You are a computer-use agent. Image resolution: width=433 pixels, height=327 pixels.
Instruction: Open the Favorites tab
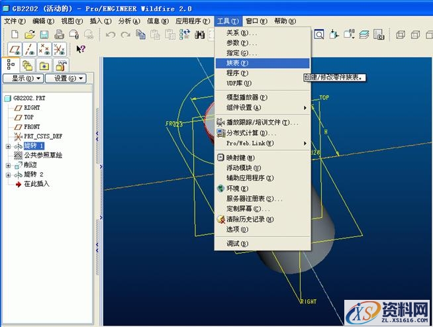[x=44, y=66]
